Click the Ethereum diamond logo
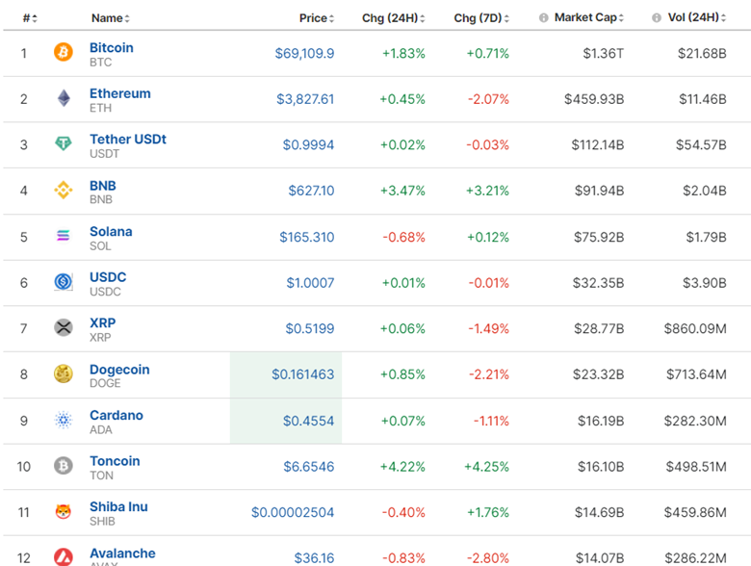 (64, 98)
